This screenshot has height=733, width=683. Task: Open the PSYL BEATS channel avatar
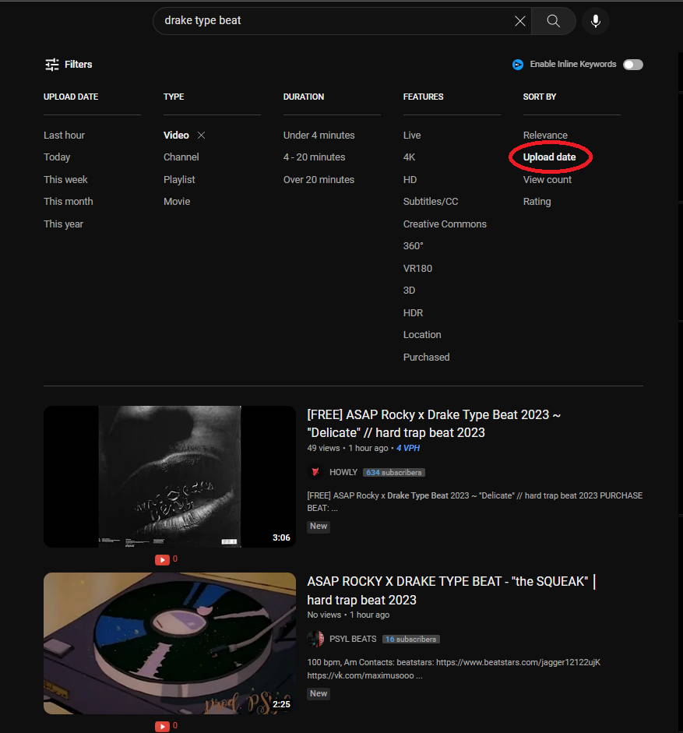coord(315,639)
